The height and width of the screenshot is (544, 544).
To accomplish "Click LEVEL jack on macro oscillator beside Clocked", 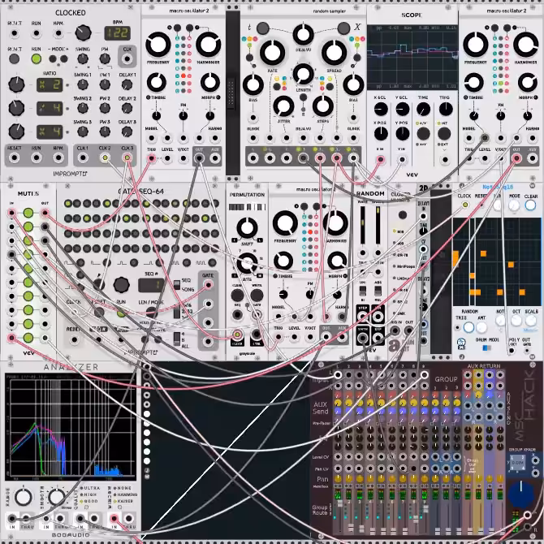I will click(x=167, y=158).
